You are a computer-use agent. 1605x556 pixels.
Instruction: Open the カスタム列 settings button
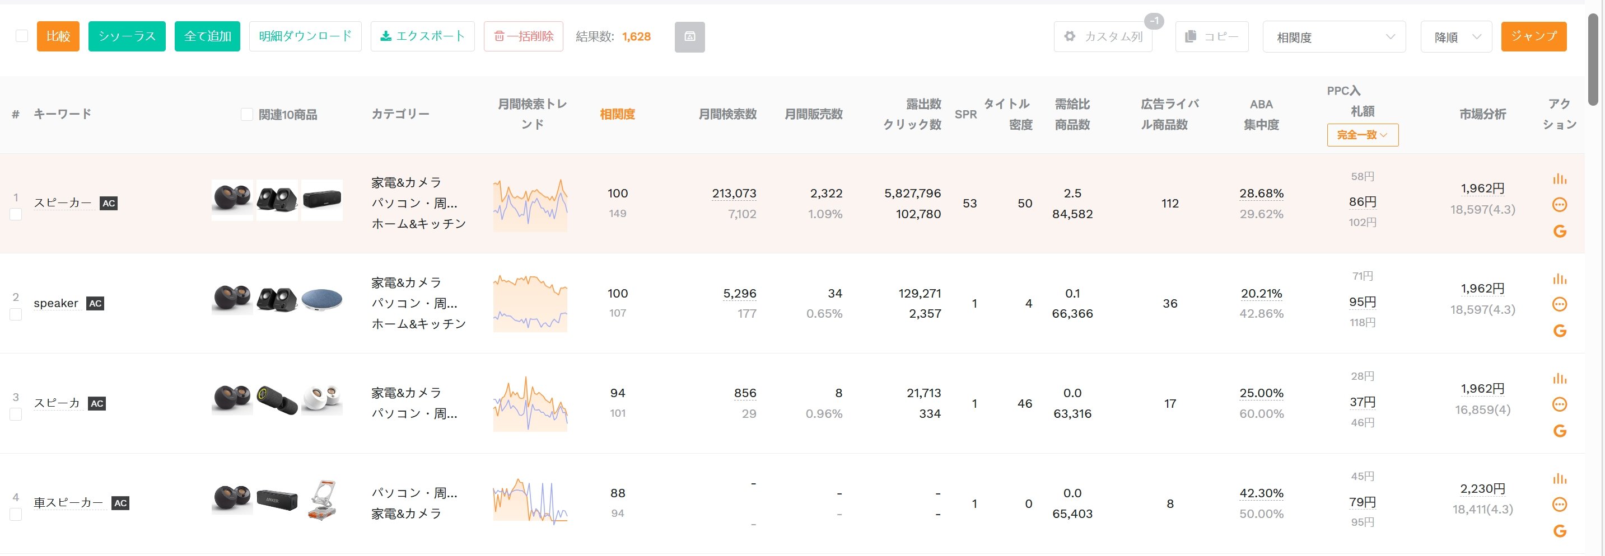pos(1103,37)
